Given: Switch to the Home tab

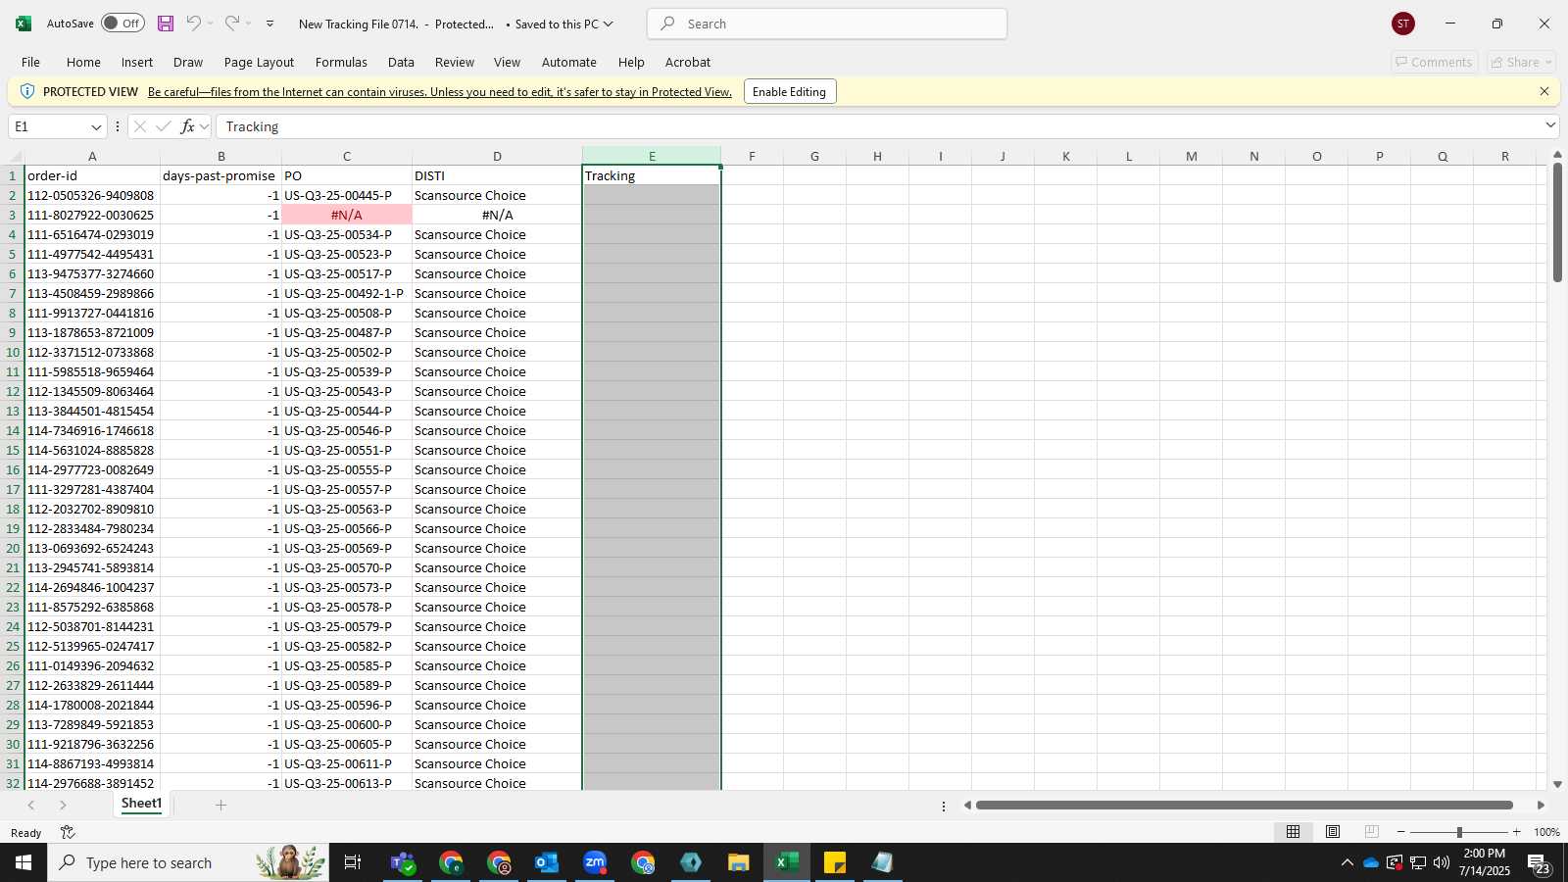Looking at the screenshot, I should click(x=83, y=62).
